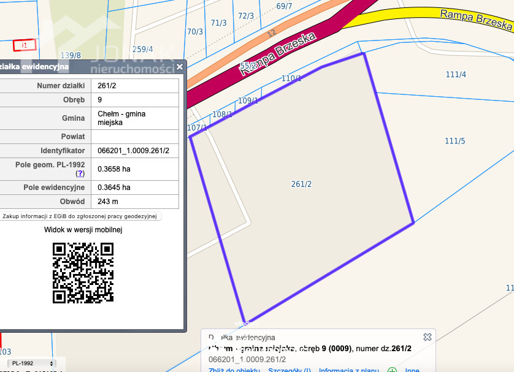Image resolution: width=514 pixels, height=372 pixels.
Task: Click the Inne link in popup
Action: click(x=412, y=370)
